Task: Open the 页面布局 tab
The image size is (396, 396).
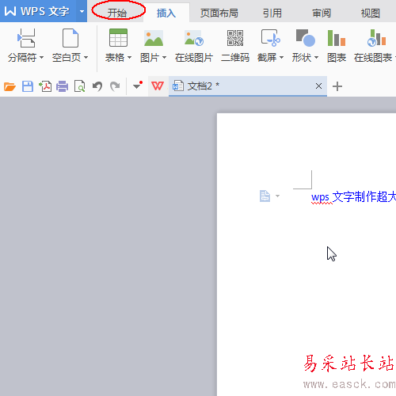Action: coord(219,13)
